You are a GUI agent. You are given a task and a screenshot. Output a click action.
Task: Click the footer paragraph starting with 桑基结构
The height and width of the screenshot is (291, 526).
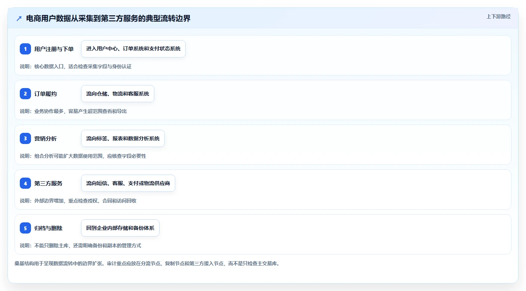147,263
